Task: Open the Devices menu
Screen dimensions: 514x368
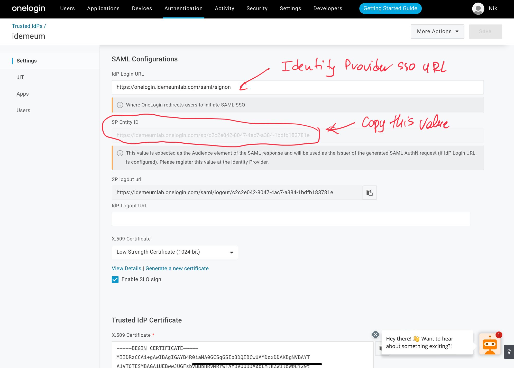Action: (x=142, y=8)
